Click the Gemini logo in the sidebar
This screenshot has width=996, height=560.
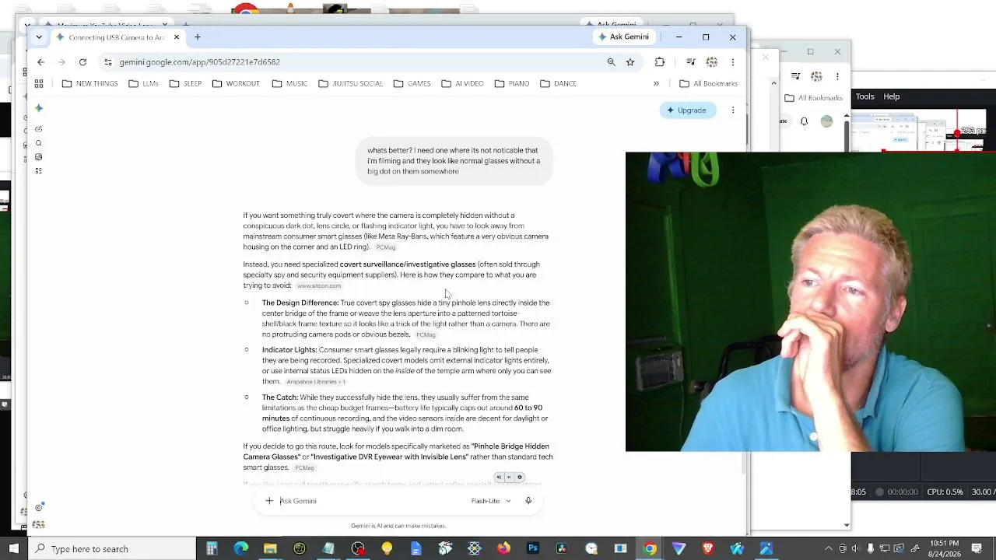[x=39, y=108]
